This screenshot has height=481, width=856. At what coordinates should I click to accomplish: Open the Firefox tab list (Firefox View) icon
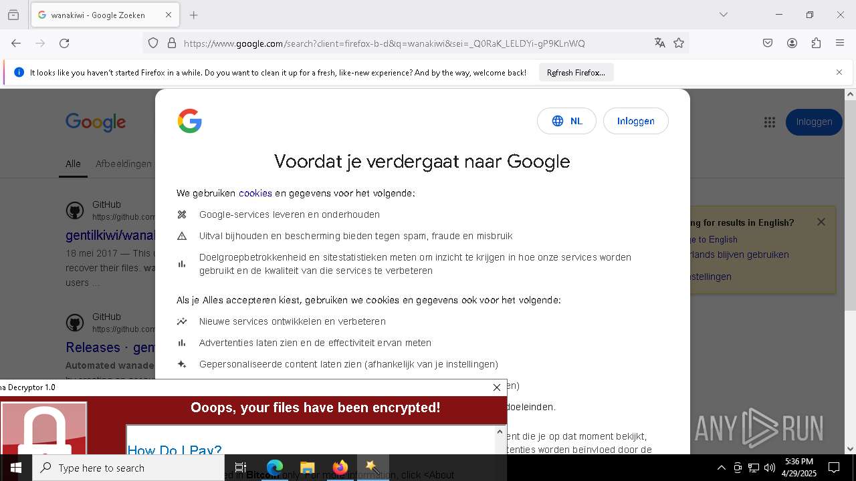[13, 15]
